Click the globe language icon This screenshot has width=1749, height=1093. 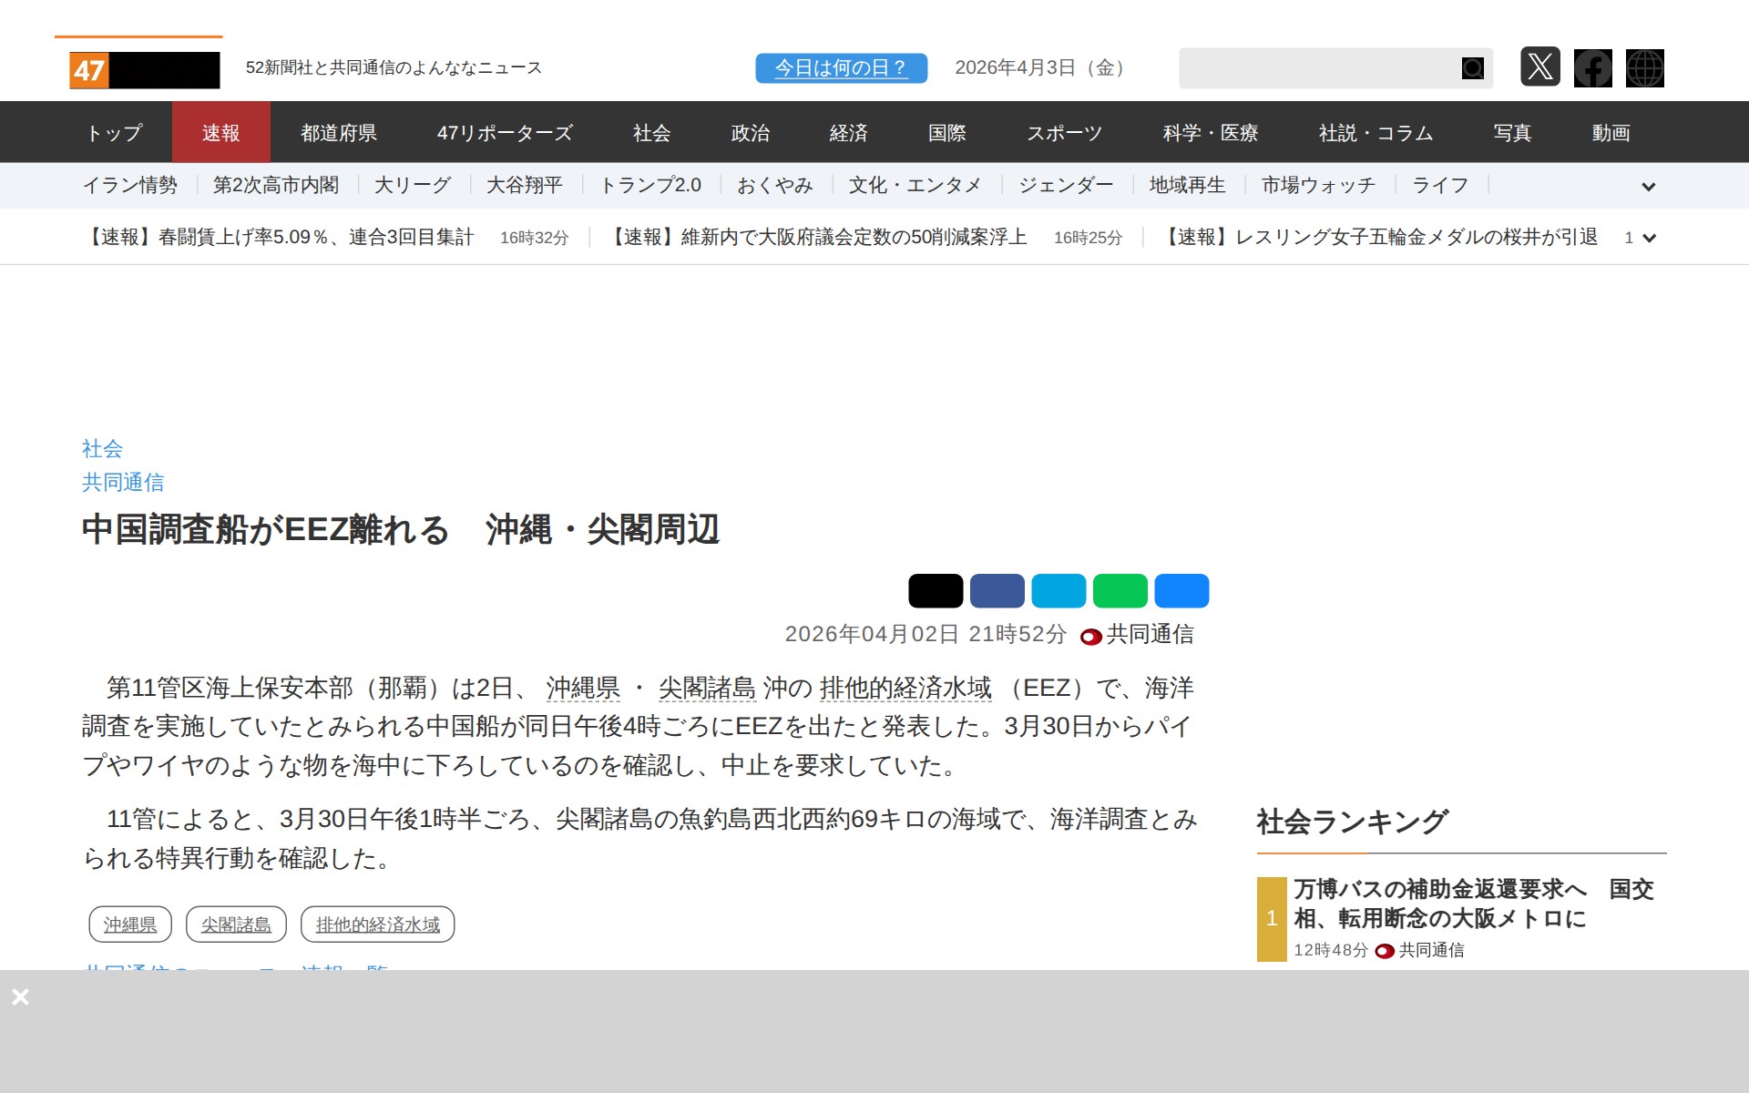pyautogui.click(x=1644, y=68)
